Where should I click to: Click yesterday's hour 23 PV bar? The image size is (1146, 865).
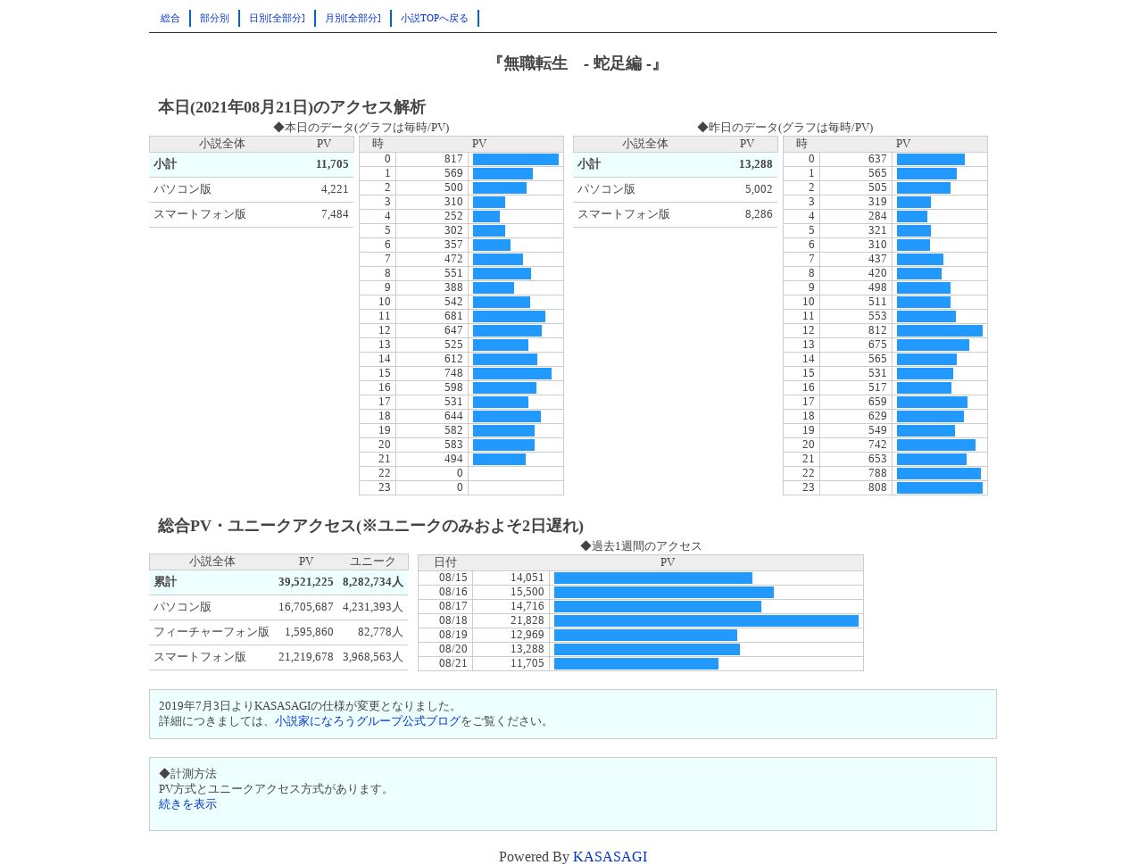tap(940, 487)
